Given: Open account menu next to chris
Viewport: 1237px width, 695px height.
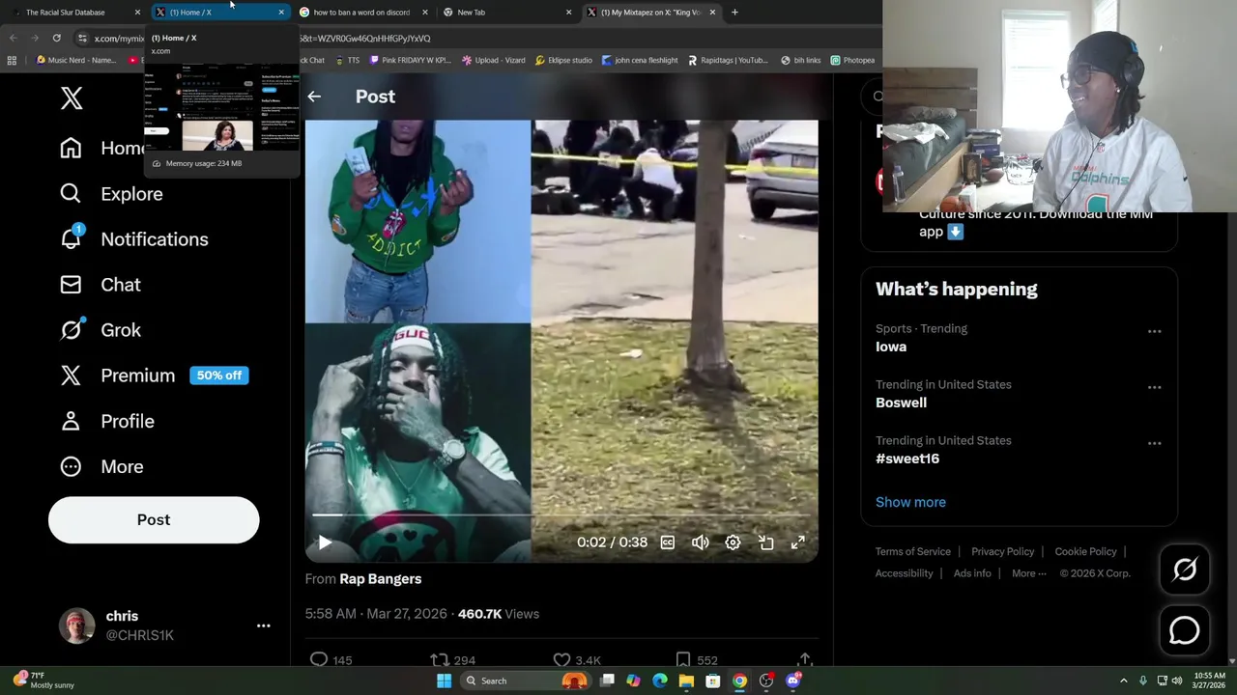Looking at the screenshot, I should coord(263,625).
